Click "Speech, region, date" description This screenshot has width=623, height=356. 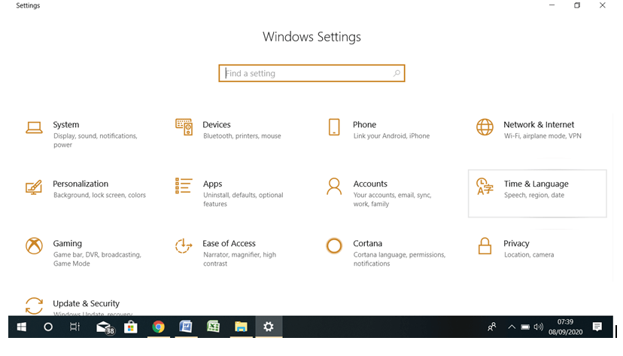pos(534,195)
